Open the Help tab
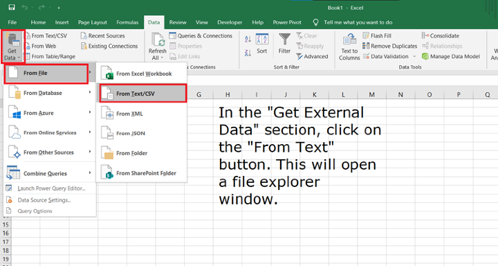The width and height of the screenshot is (498, 266). (257, 22)
